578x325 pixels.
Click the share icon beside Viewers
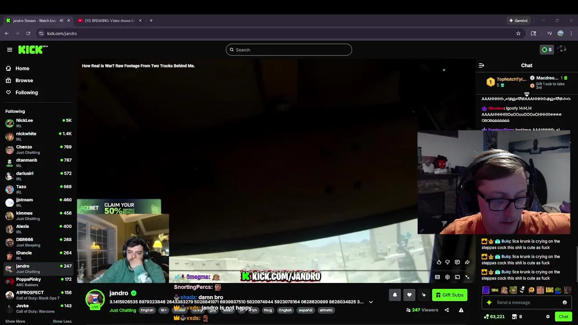tap(447, 310)
